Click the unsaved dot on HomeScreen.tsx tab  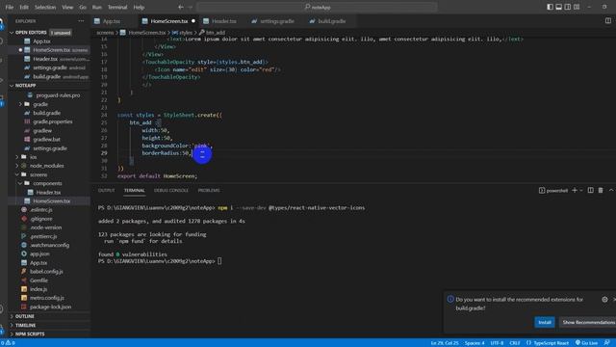193,21
